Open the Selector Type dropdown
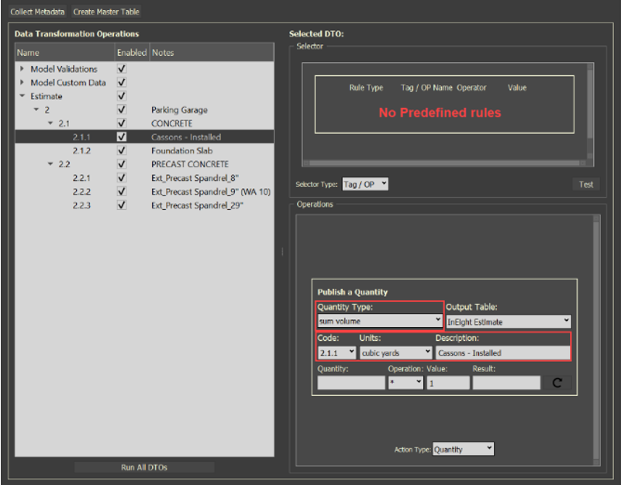Screen dimensions: 621x485 tap(364, 184)
